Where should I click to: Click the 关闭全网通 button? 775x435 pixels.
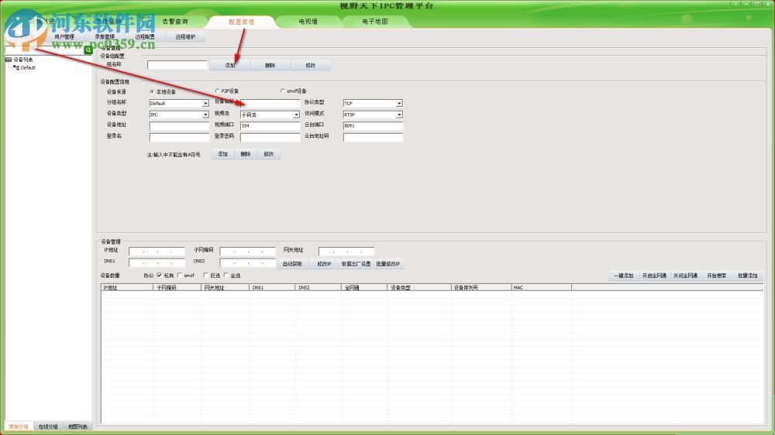pos(686,276)
